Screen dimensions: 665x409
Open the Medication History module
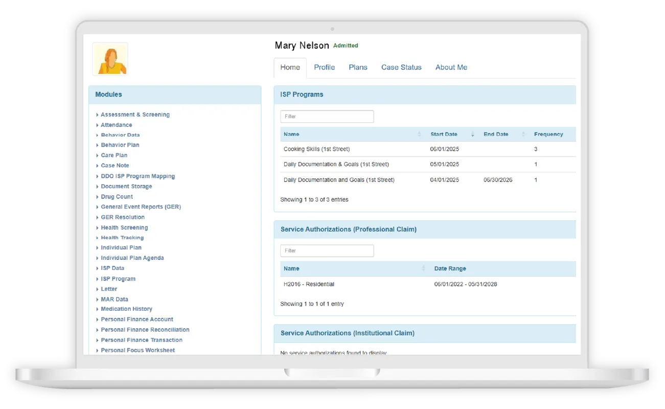pos(126,309)
